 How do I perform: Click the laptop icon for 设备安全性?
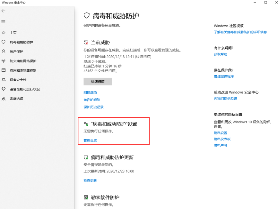4,80
